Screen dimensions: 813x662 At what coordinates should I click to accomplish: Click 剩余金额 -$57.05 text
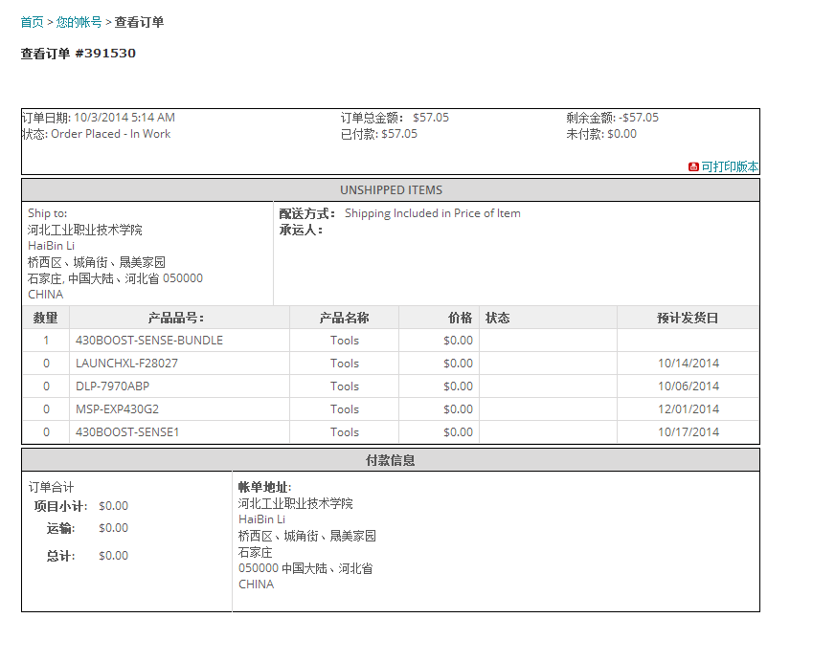[x=612, y=118]
